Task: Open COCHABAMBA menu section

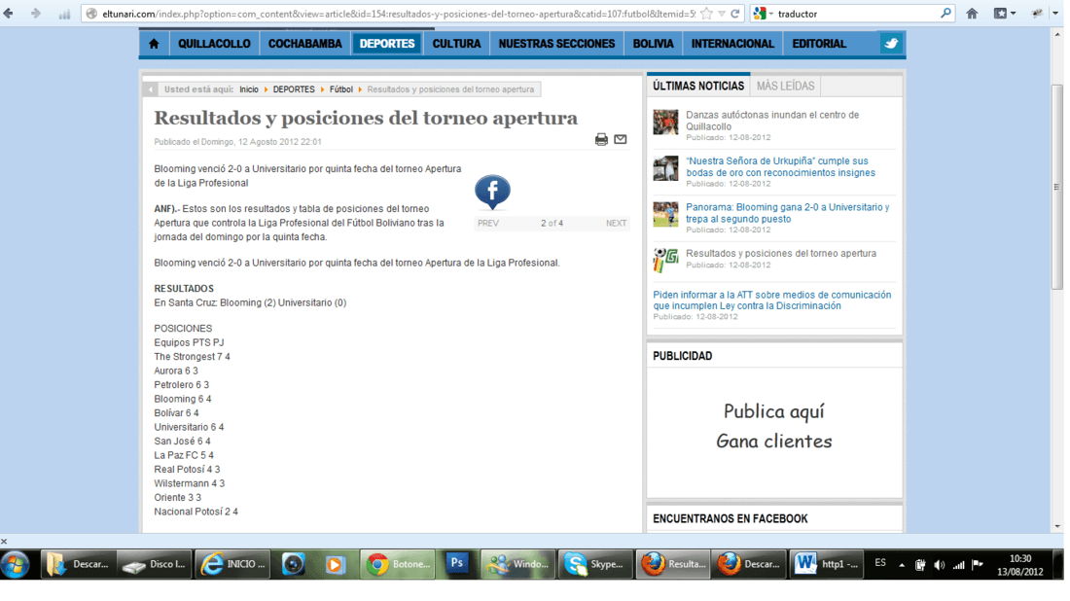Action: tap(305, 44)
